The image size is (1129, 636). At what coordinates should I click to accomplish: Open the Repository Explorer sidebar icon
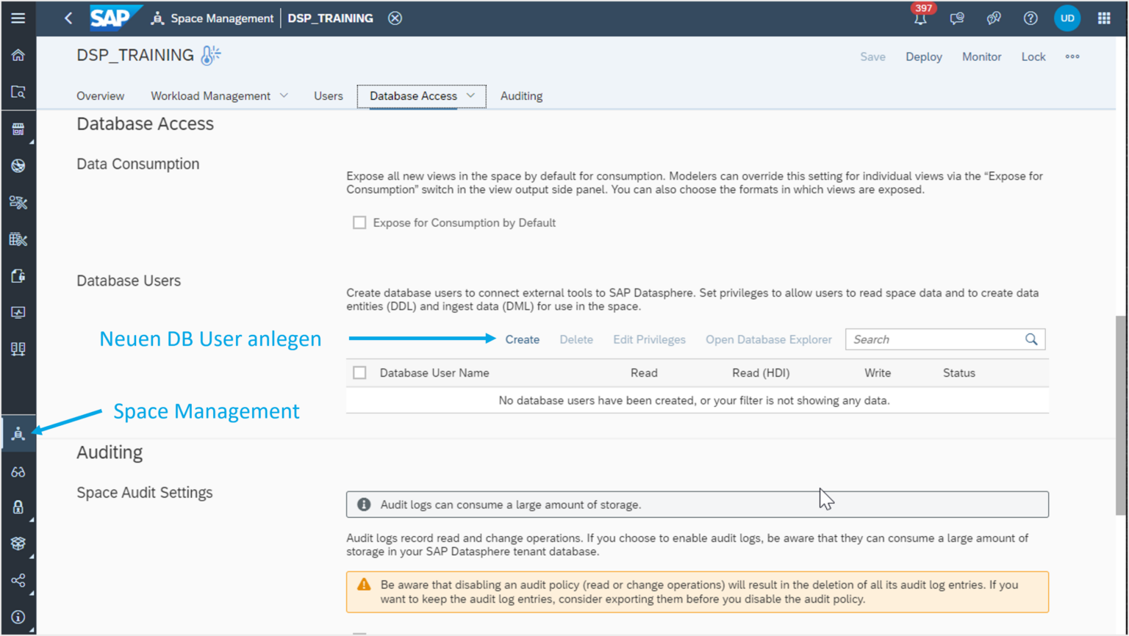18,92
